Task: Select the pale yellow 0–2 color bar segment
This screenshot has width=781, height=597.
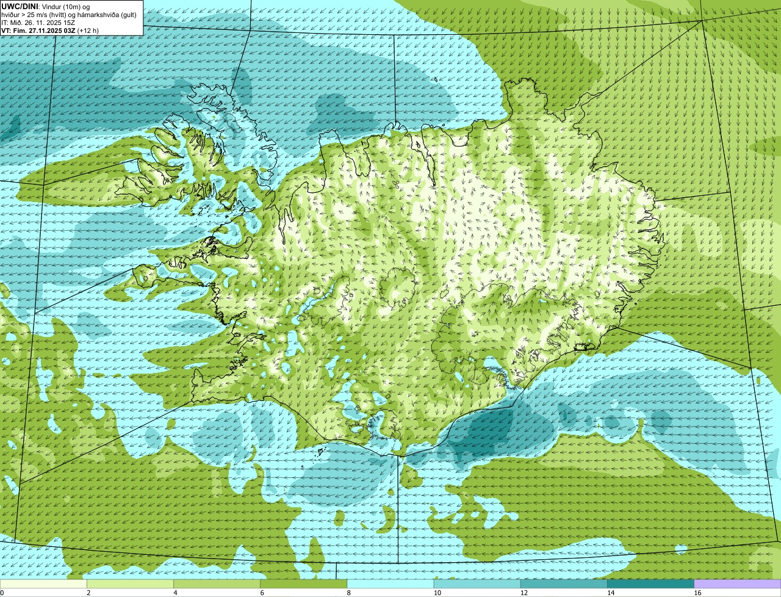Action: tap(43, 584)
